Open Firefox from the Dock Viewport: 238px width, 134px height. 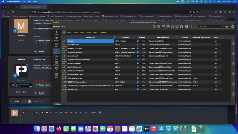coord(59,129)
